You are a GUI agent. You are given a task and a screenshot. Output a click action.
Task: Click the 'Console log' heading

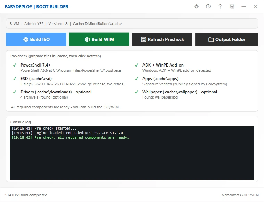[x=20, y=122]
